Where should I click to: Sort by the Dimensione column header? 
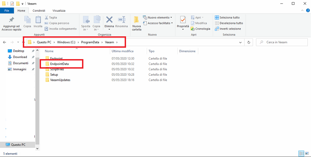tap(188, 51)
